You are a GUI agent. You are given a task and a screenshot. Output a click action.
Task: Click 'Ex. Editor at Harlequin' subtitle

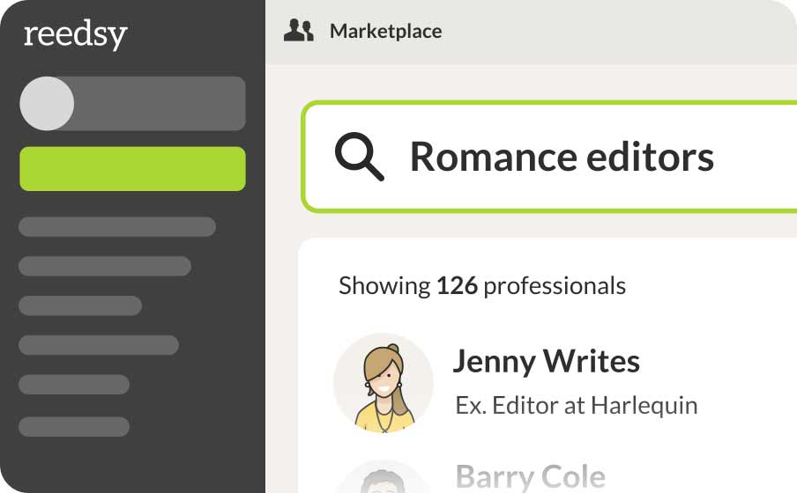tap(576, 405)
